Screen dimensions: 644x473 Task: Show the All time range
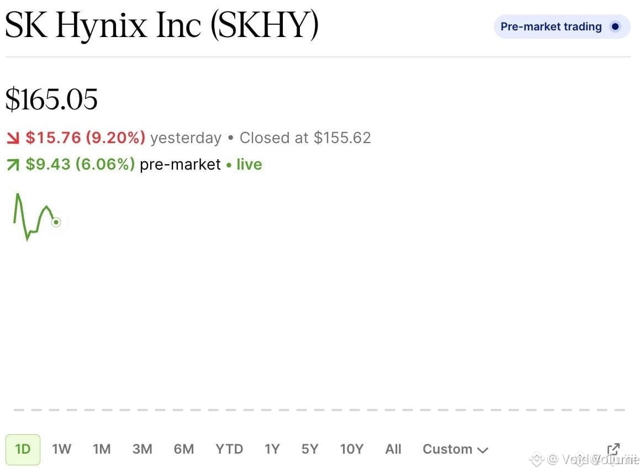tap(393, 449)
